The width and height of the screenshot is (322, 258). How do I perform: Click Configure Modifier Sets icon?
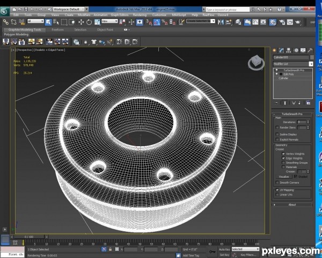(x=308, y=103)
